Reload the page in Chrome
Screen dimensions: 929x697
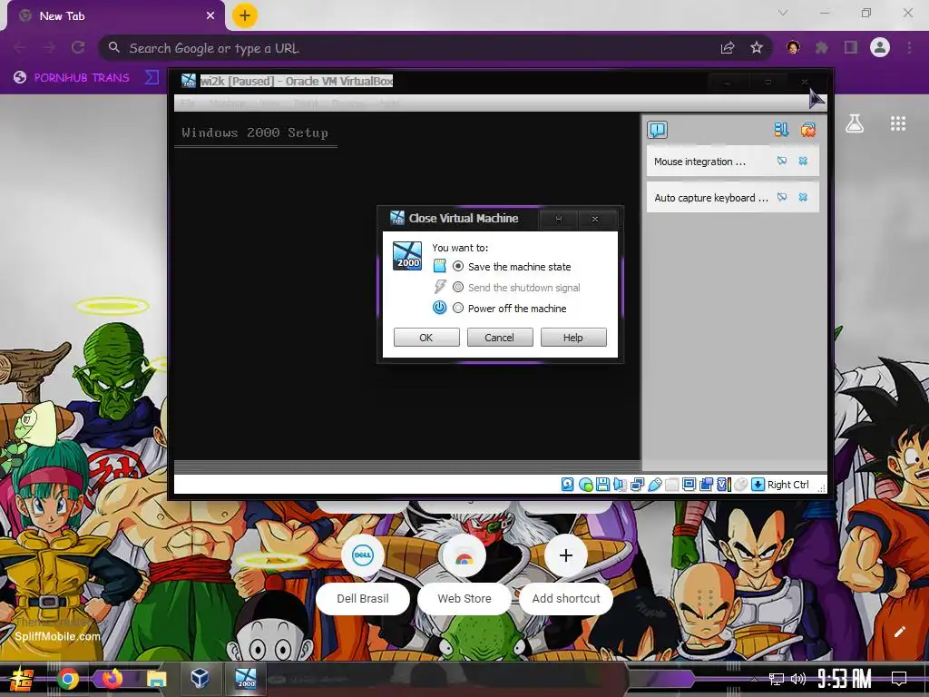(78, 47)
